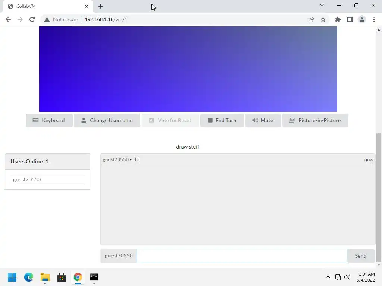This screenshot has height=286, width=382.
Task: Click guest70550 sender name in chat
Action: coord(116,159)
